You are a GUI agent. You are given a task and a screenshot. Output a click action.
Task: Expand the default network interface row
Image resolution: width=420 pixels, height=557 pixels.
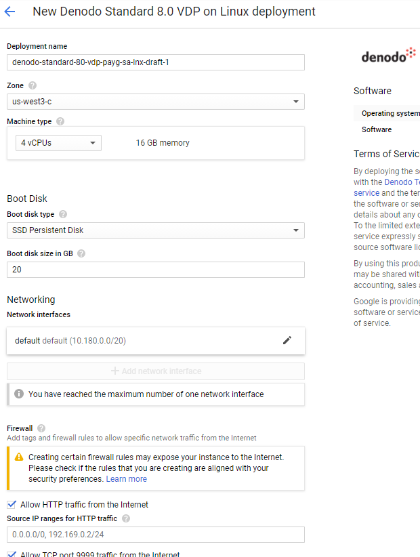[x=156, y=341]
